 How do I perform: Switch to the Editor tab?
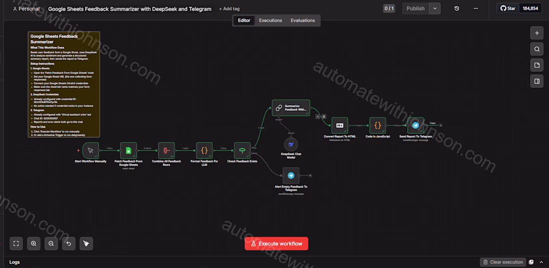coord(244,20)
